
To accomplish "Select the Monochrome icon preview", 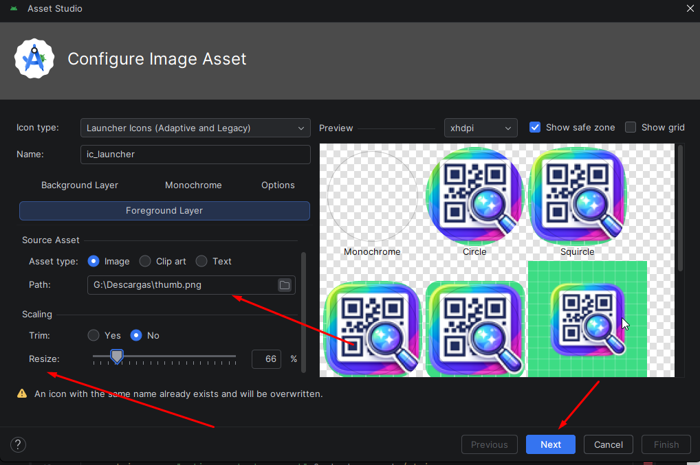I will (372, 196).
